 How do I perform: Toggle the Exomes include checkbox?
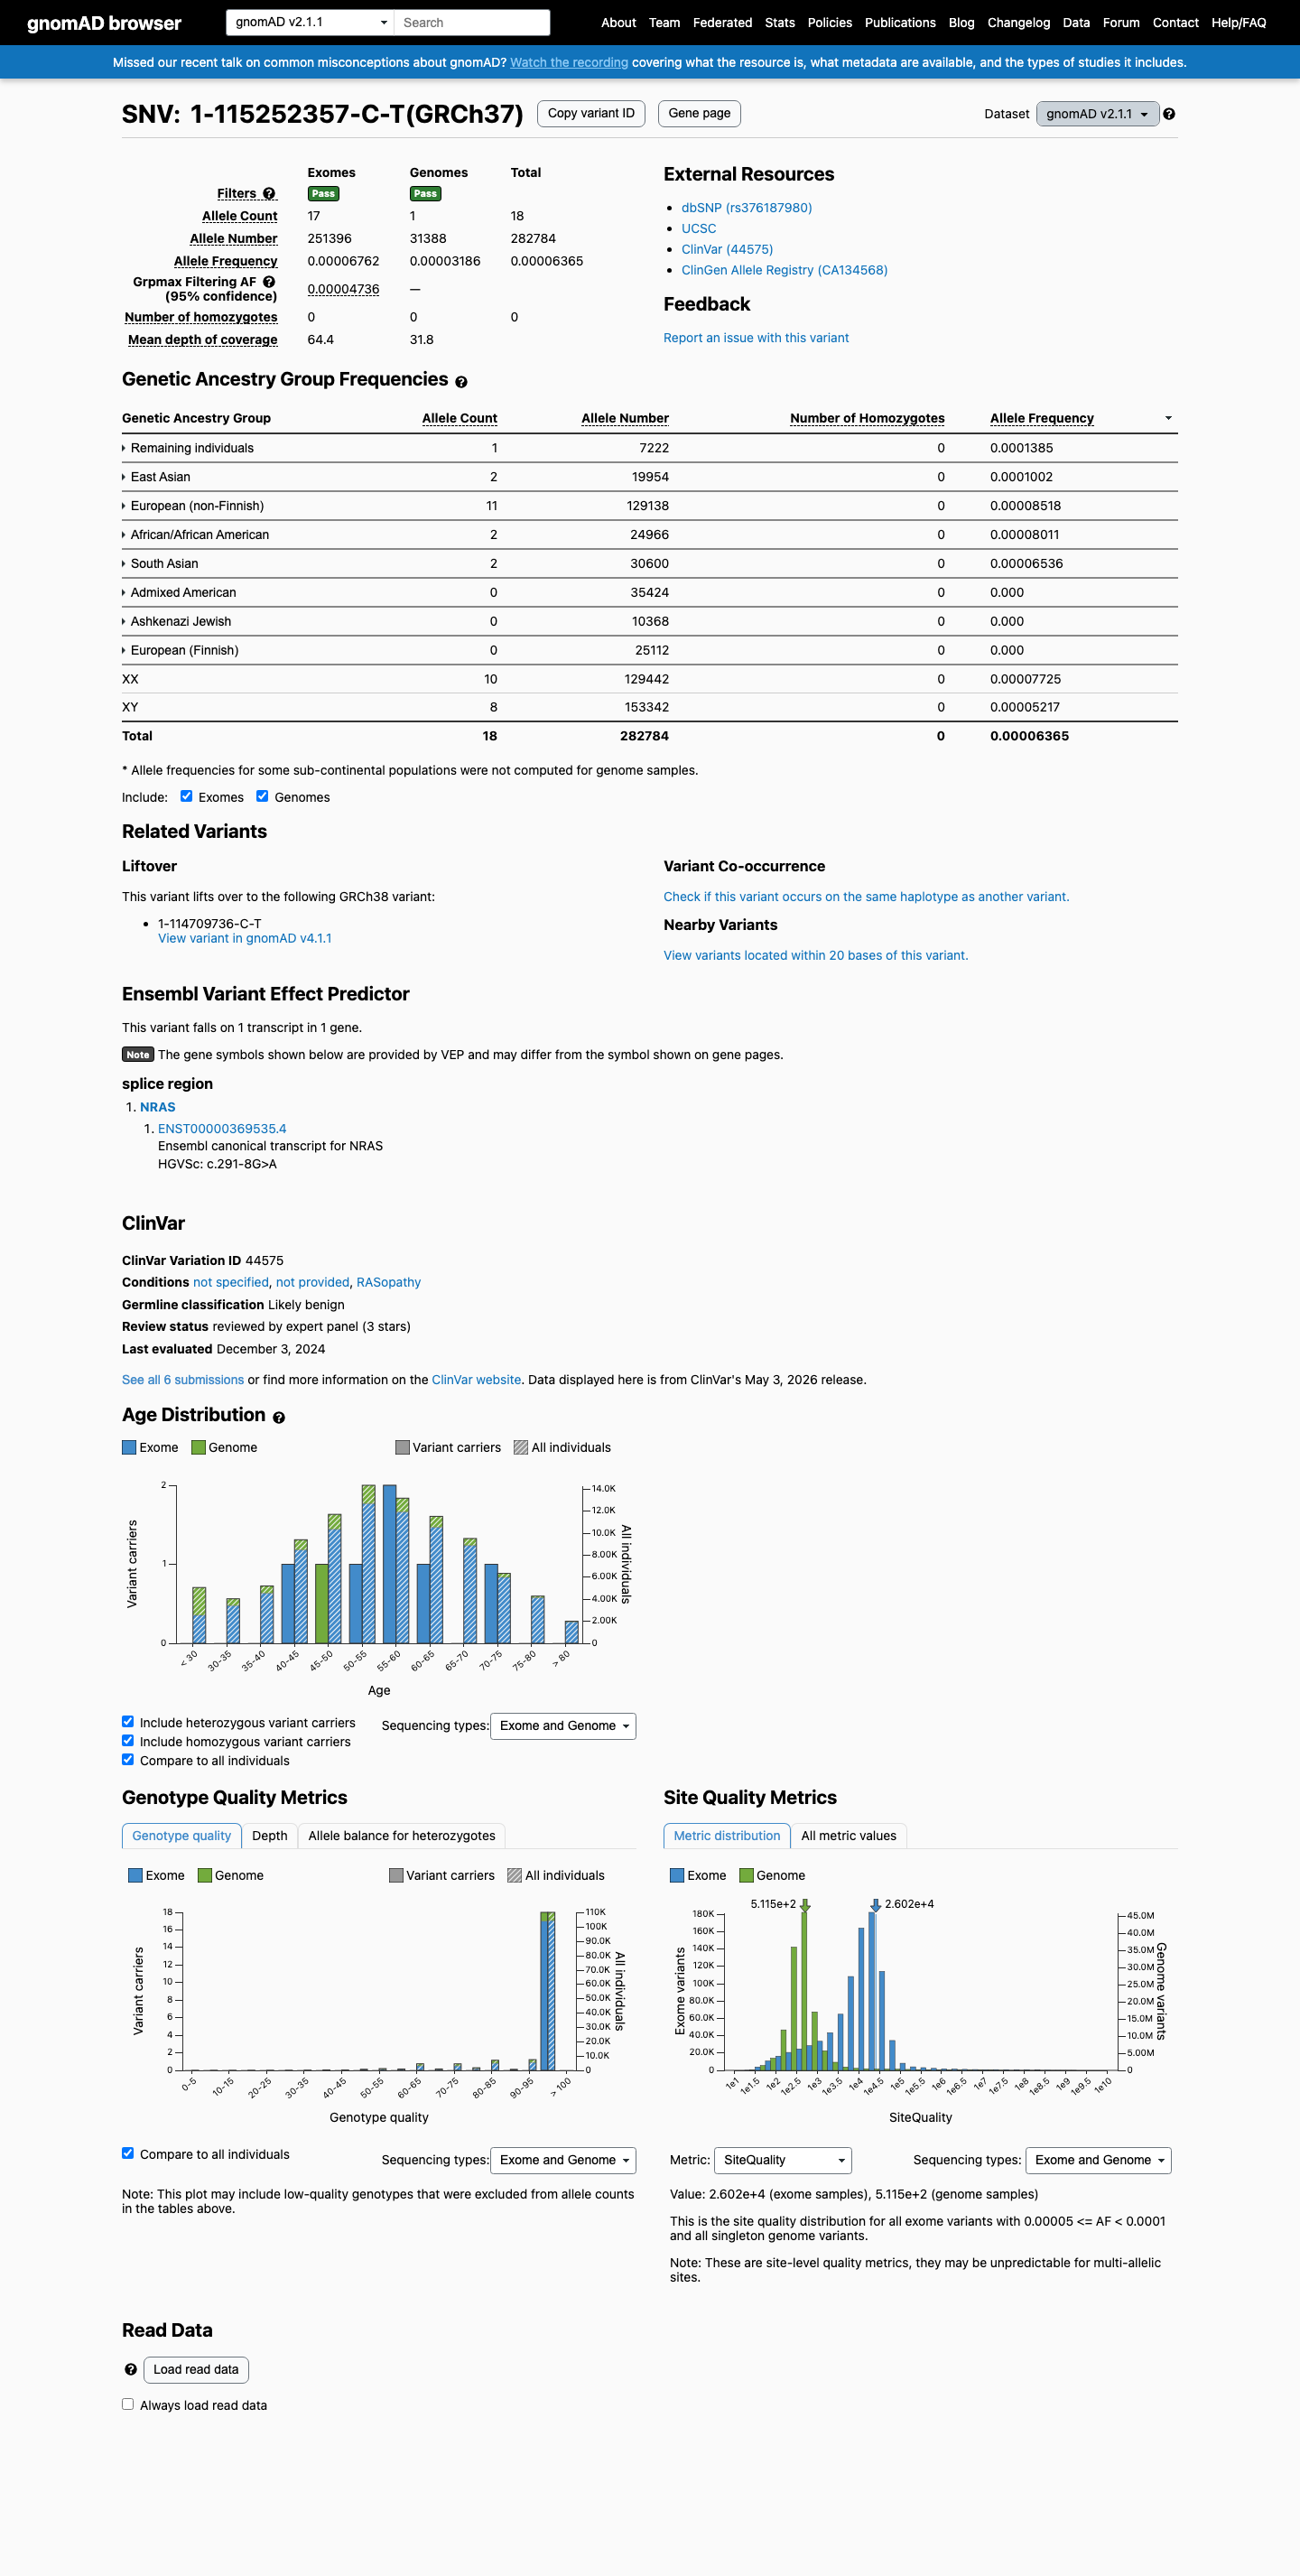186,796
